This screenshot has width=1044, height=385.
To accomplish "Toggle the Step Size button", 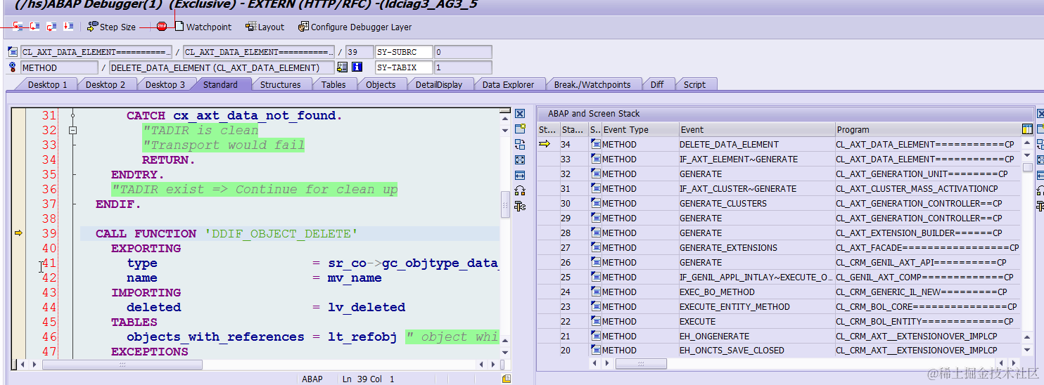I will (111, 27).
